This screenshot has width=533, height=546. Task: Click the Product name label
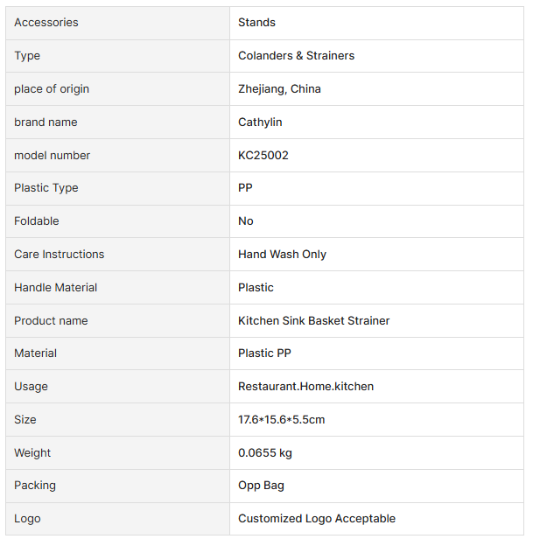pos(51,321)
